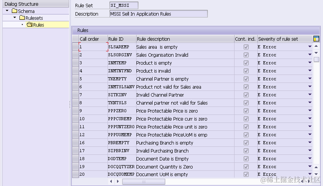Click description 'Purchasing Branch is empty'
This screenshot has width=323, height=186.
coord(165,143)
